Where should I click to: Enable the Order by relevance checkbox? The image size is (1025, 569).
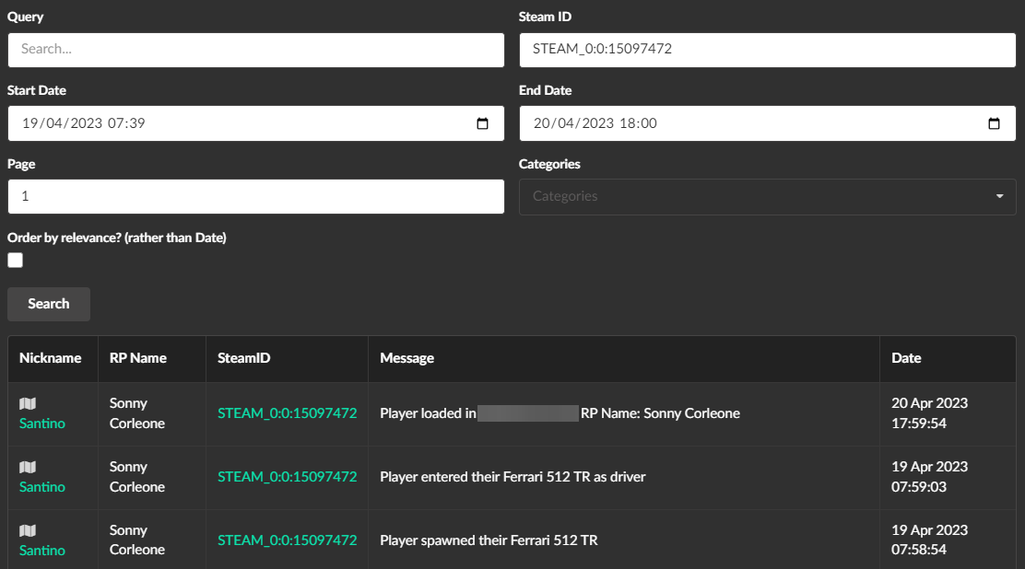pyautogui.click(x=16, y=261)
